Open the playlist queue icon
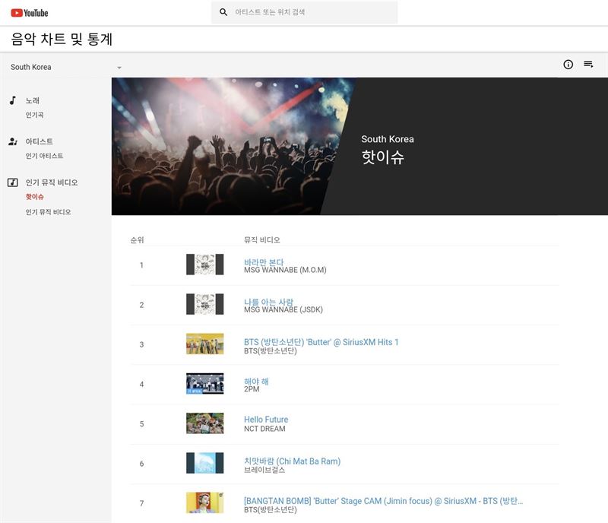This screenshot has height=523, width=608. tap(588, 65)
